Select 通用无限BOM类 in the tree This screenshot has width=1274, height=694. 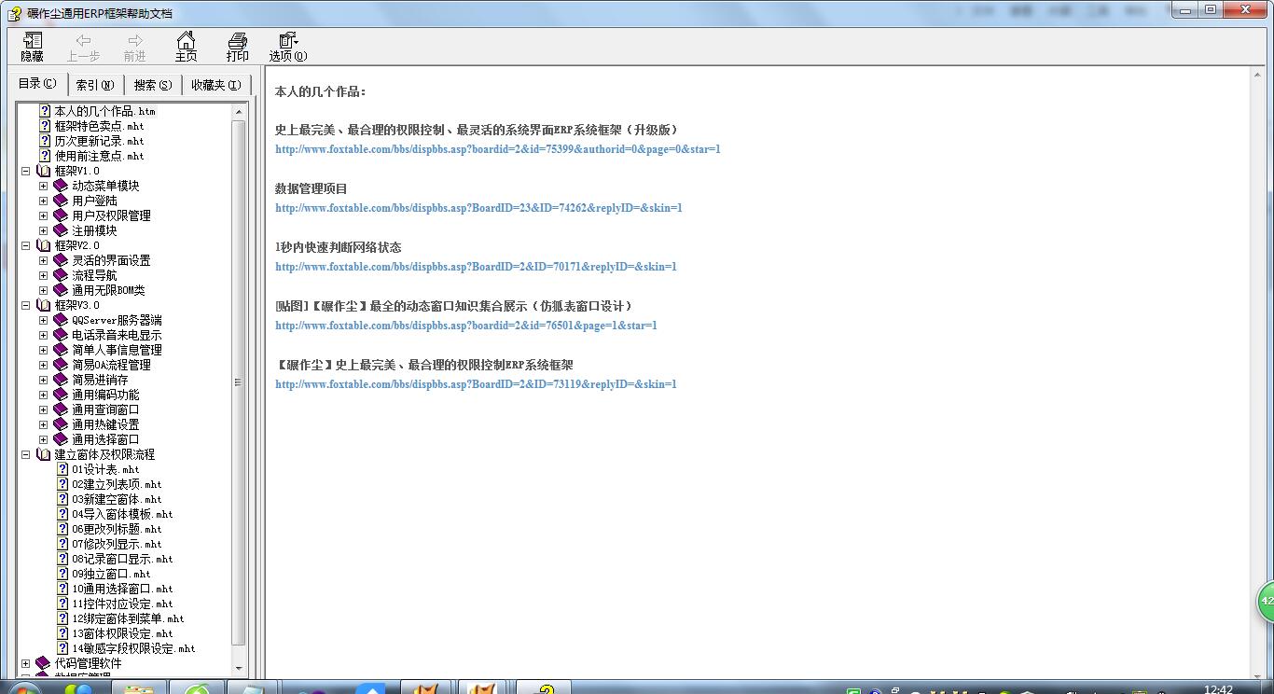click(x=108, y=290)
